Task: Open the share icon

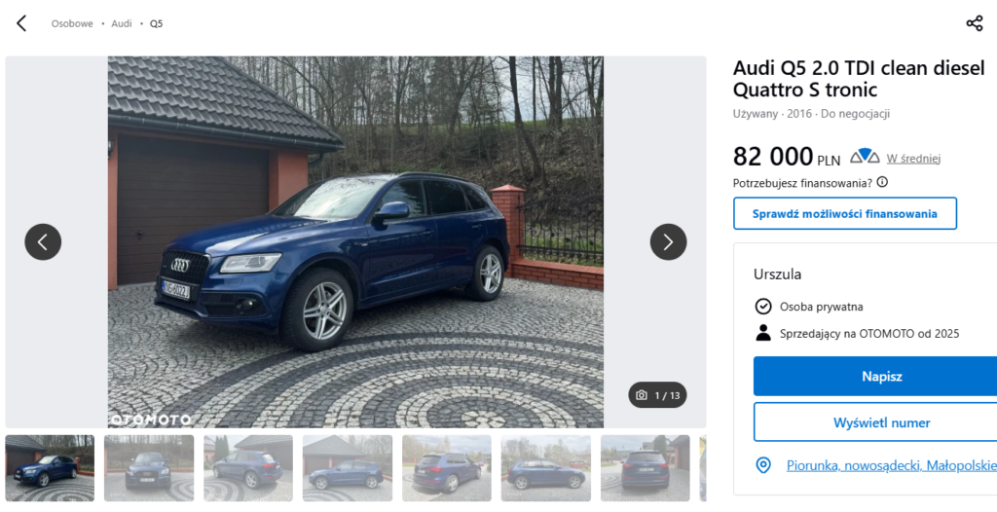Action: pos(974,23)
